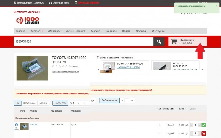Click the ЗАКАЗАТЬ ЗВОНОК link
Image resolution: width=221 pixels, height=138 pixels.
pyautogui.click(x=88, y=3)
